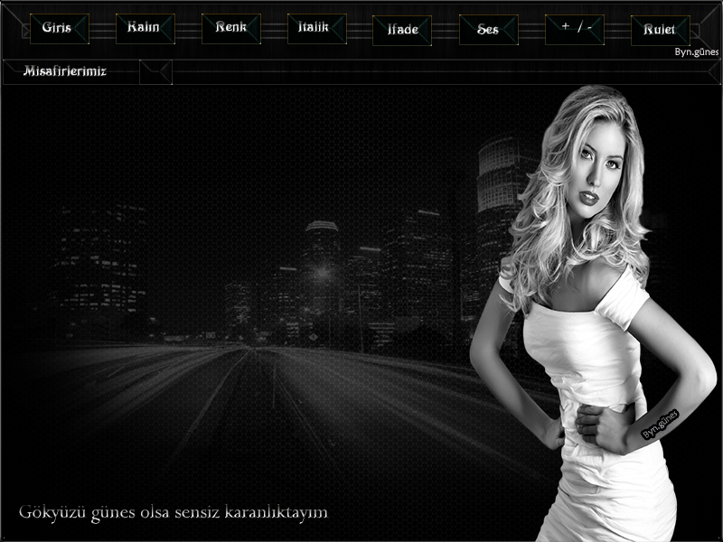
Task: Click the minus sign in + / -
Action: (x=590, y=27)
